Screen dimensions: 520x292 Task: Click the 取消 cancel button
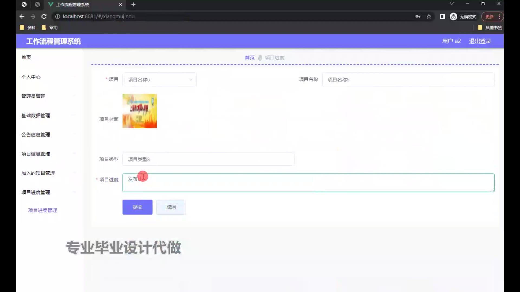171,207
